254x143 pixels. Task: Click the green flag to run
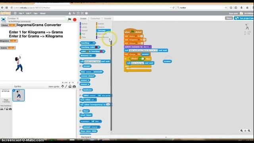[69, 19]
